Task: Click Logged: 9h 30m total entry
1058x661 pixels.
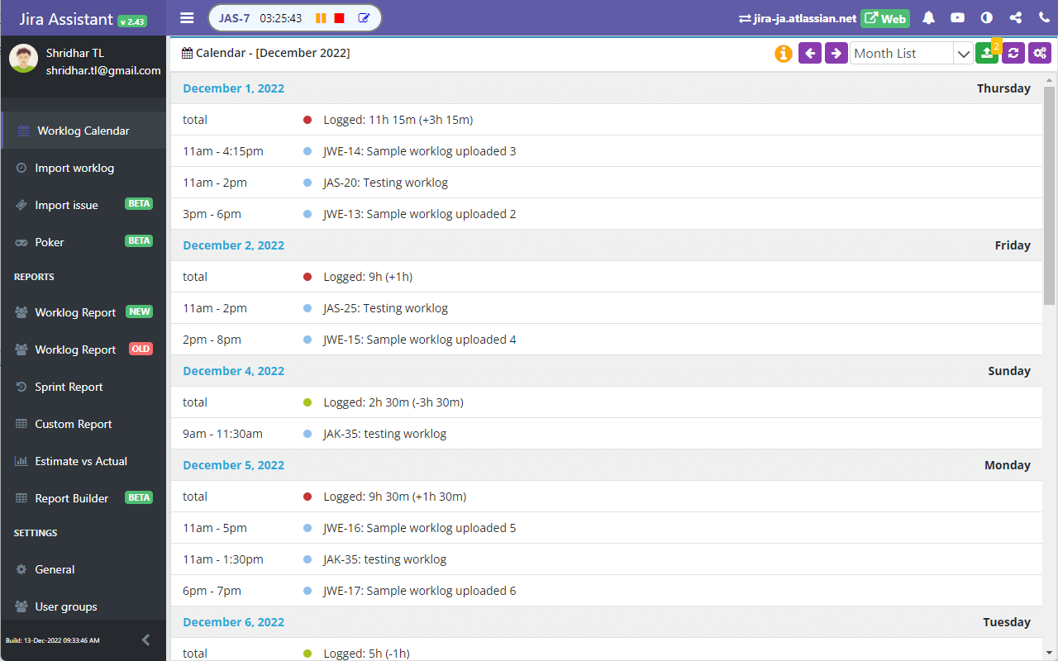Action: 395,497
